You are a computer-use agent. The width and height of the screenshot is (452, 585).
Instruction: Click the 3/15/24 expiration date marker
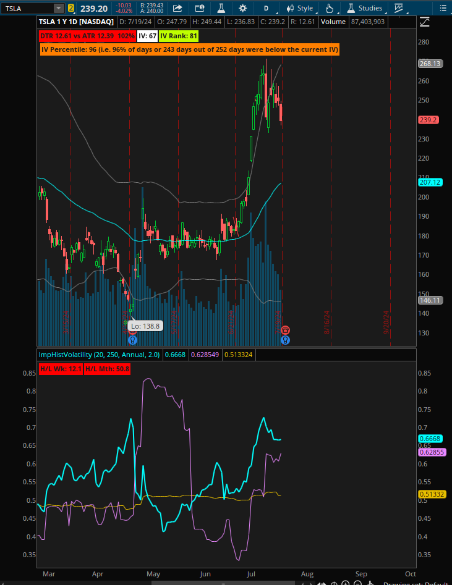66,322
